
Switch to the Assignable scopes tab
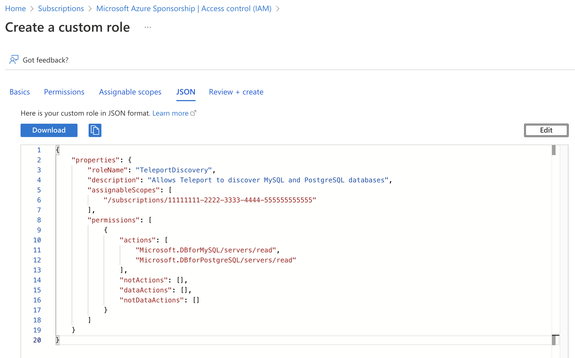[130, 92]
